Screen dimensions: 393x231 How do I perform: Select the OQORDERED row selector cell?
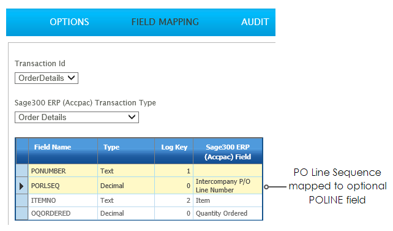[x=22, y=213]
